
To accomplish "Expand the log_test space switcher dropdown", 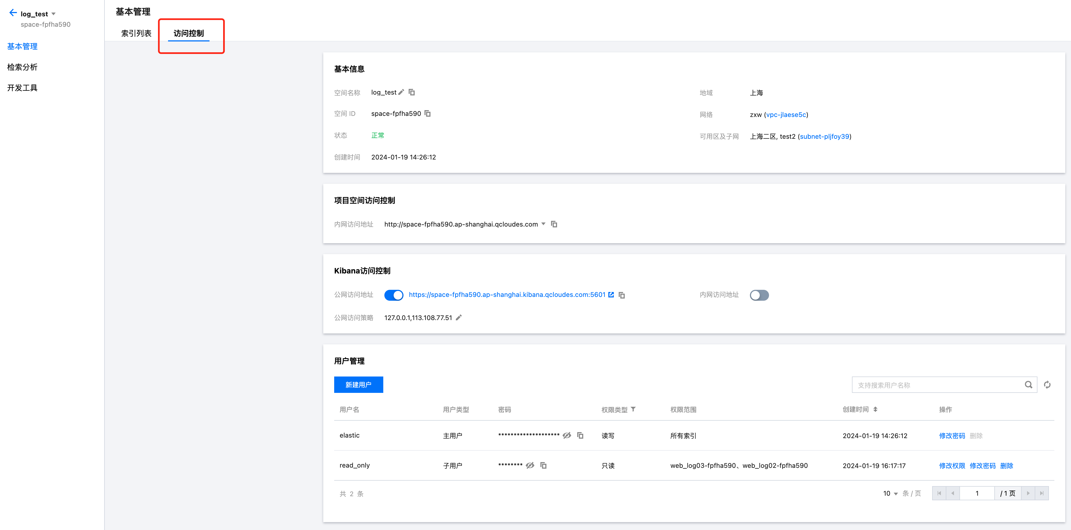I will pyautogui.click(x=54, y=14).
